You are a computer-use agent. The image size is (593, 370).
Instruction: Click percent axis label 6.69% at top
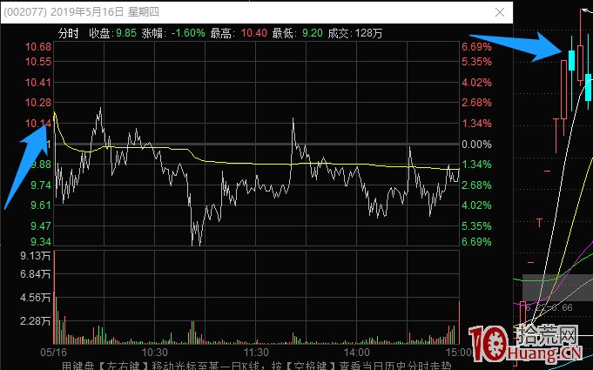476,47
